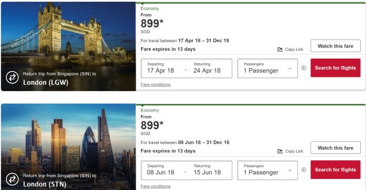This screenshot has height=190, width=366.
Task: Open passenger info icon in LGW fare card
Action: (303, 68)
